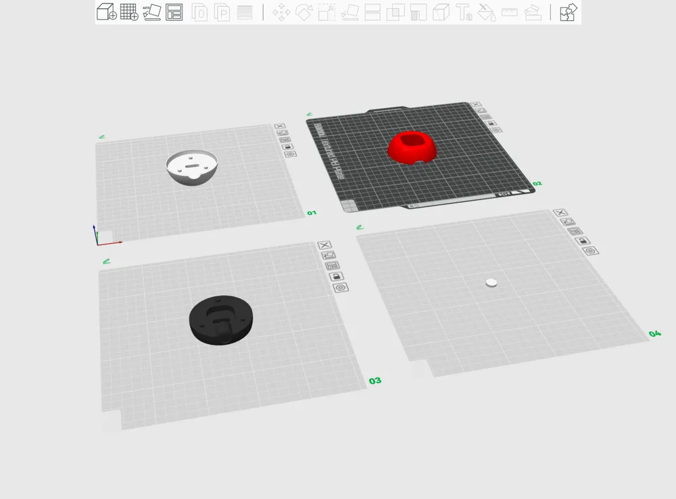Remove all objects from plate 03
This screenshot has width=676, height=499.
[x=324, y=245]
